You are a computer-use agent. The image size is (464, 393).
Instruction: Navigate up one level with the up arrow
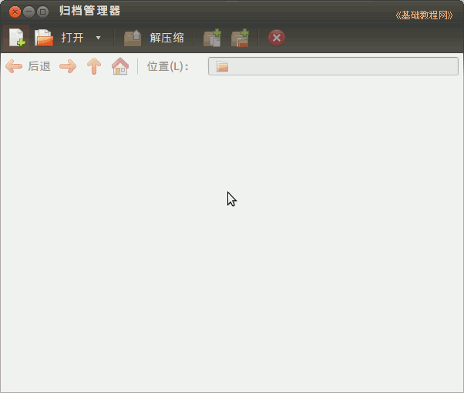pos(94,66)
